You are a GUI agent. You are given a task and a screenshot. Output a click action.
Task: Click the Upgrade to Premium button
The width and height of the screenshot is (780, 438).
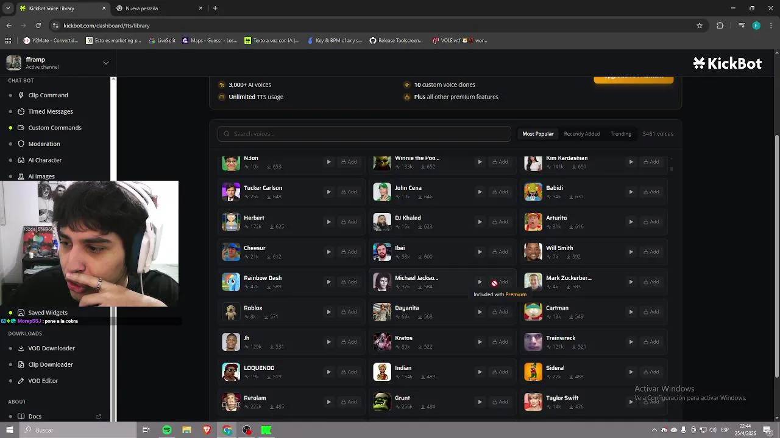pos(633,78)
